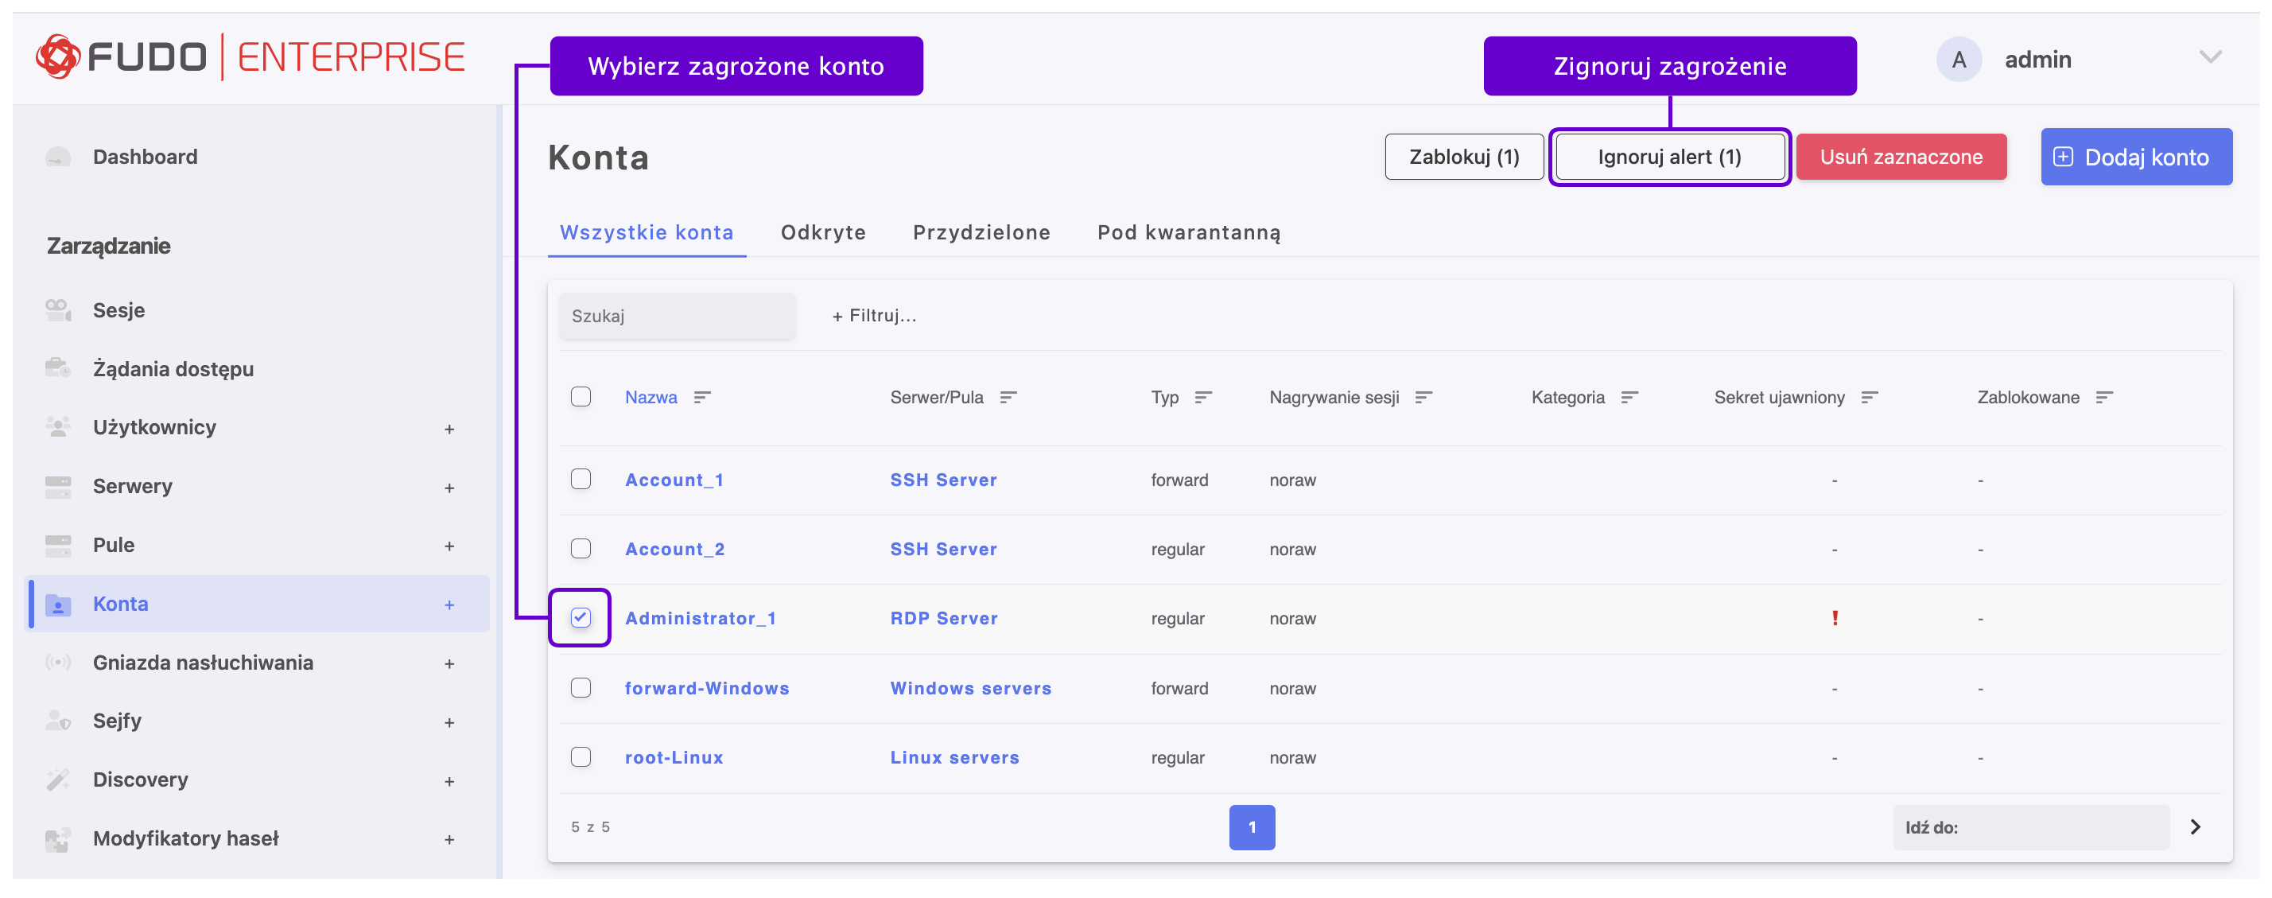
Task: Check the Account_2 row checkbox
Action: pyautogui.click(x=581, y=549)
